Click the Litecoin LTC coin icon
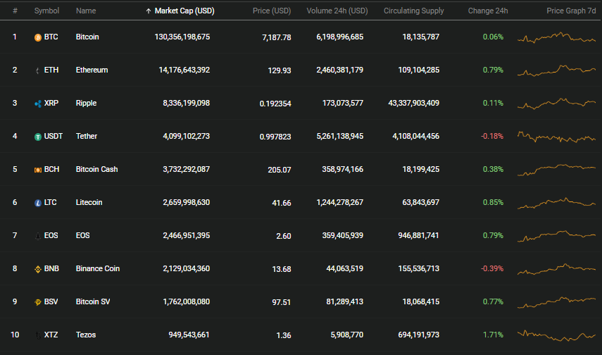The width and height of the screenshot is (602, 355). point(37,202)
